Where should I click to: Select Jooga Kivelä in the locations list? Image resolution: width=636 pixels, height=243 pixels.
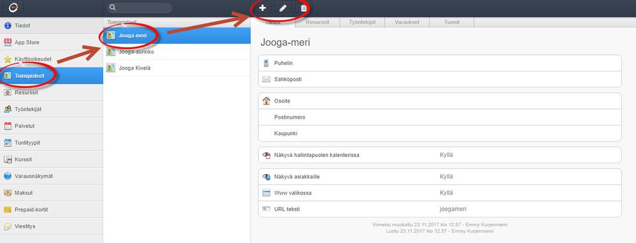tap(177, 68)
